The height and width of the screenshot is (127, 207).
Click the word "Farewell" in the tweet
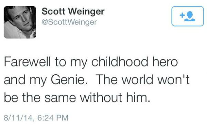tap(27, 62)
